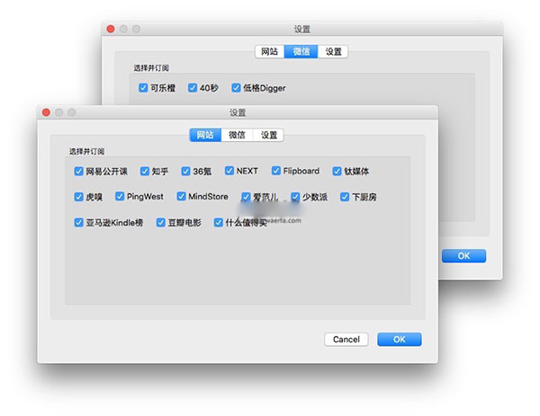
Task: Toggle the 钛媒体 checkbox
Action: click(x=337, y=172)
